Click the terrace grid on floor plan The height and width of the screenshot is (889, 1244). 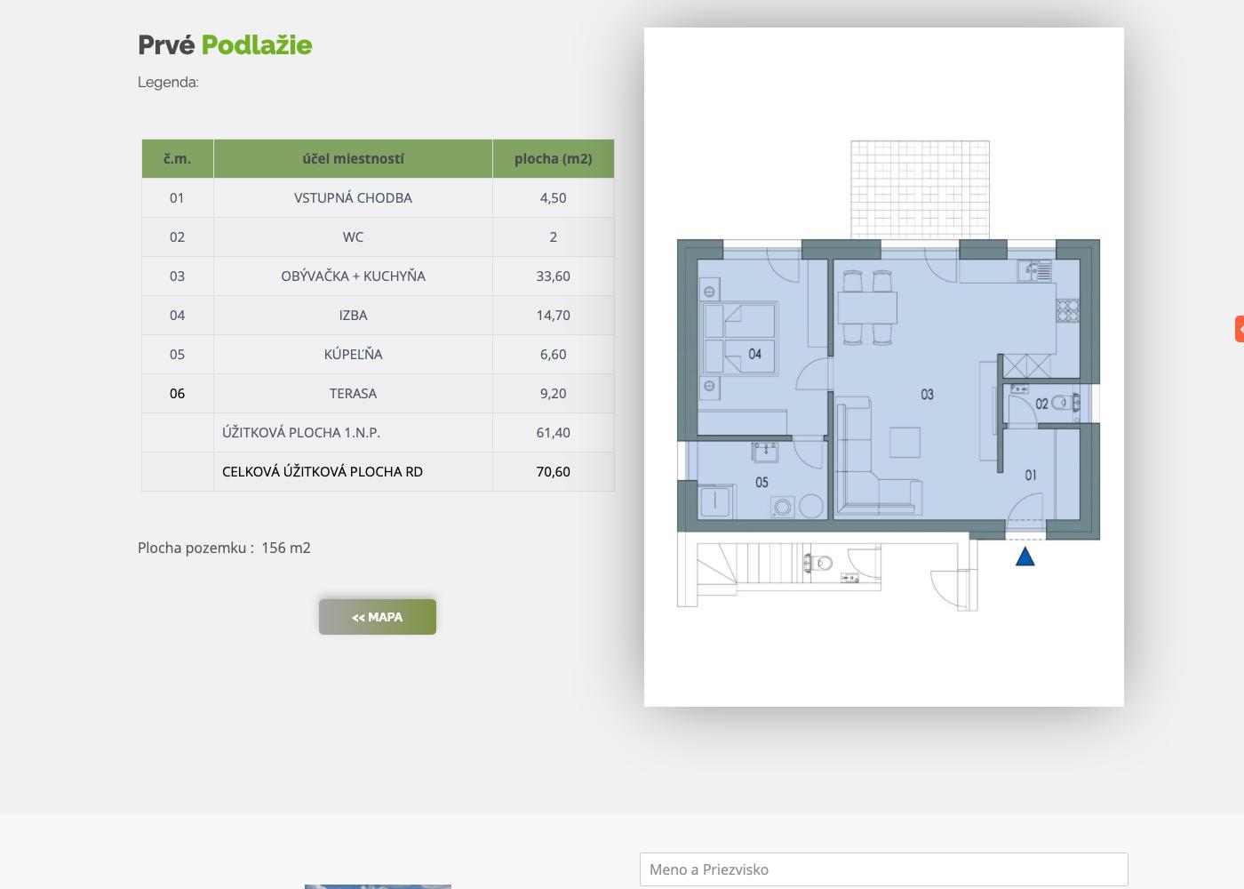pyautogui.click(x=920, y=189)
